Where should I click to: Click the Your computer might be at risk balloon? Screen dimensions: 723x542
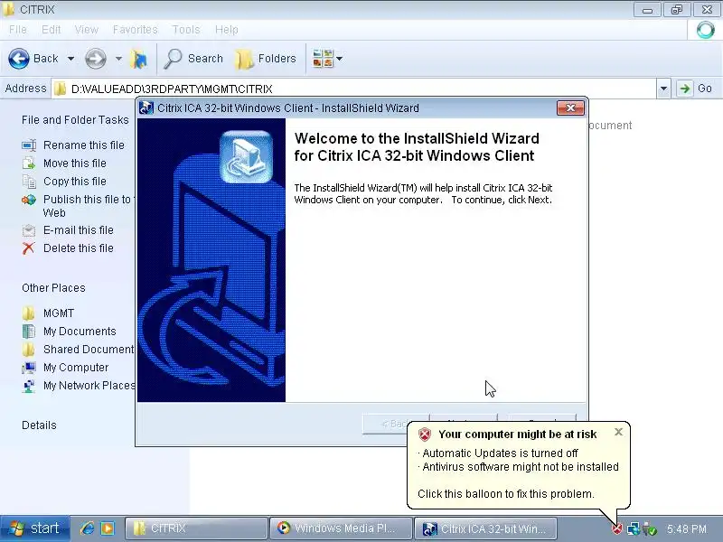click(518, 464)
